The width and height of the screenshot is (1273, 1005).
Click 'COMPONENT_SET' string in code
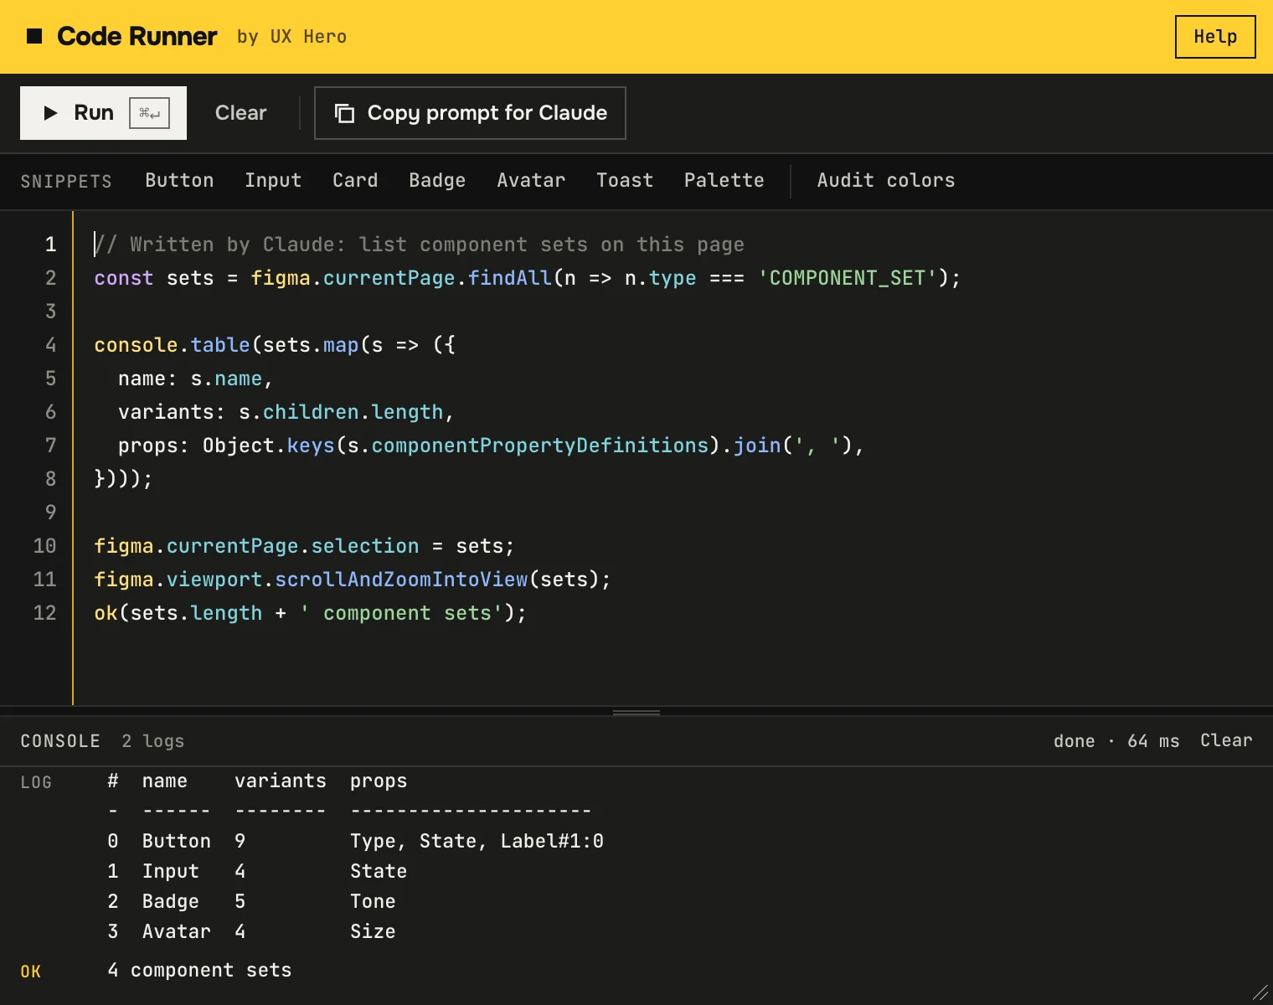pyautogui.click(x=847, y=278)
